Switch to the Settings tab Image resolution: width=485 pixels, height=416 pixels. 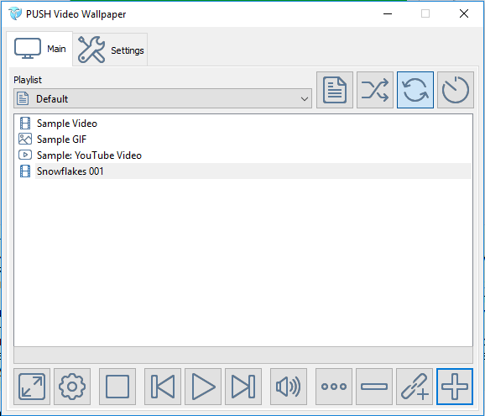[111, 50]
